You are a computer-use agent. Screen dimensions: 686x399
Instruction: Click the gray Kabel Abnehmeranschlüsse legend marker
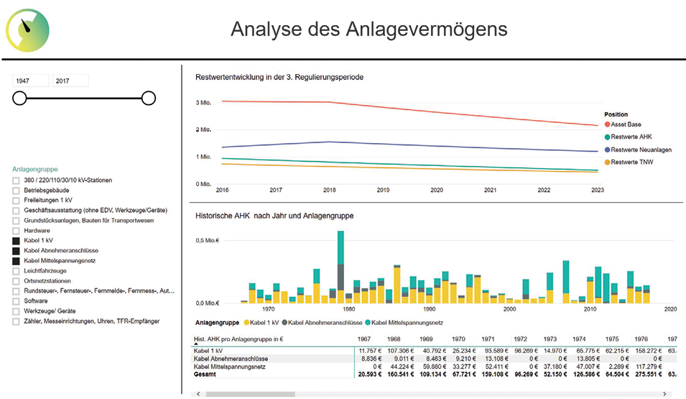click(x=287, y=323)
